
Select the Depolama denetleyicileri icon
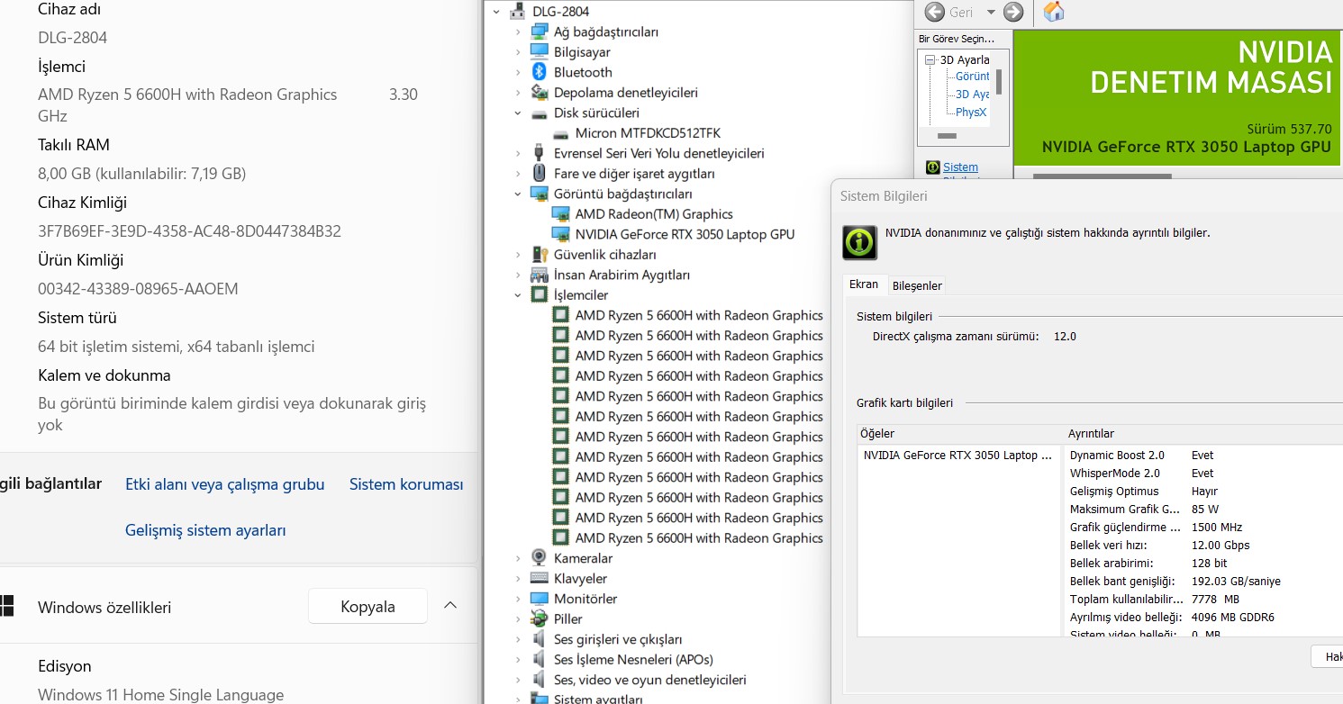[540, 93]
